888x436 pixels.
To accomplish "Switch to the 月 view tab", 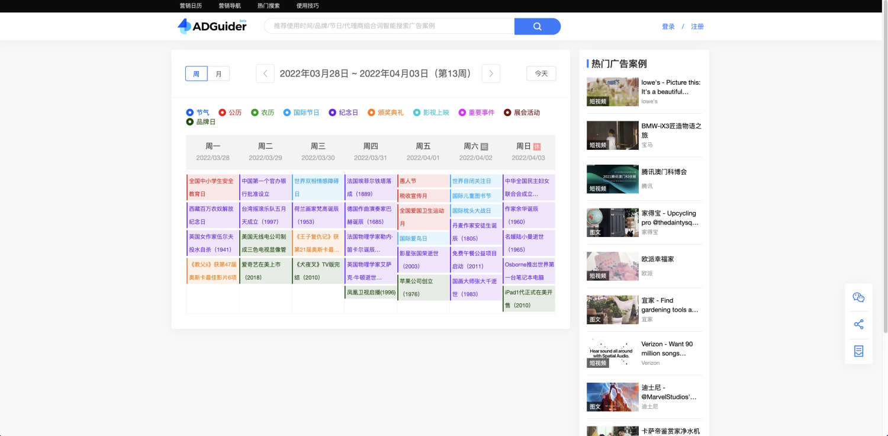I will tap(218, 74).
